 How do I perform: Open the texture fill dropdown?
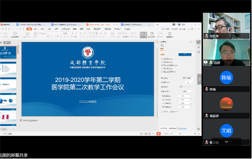pos(189,82)
